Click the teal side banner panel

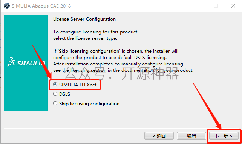26,63
